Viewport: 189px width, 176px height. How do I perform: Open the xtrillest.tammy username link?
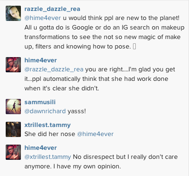pos(47,125)
